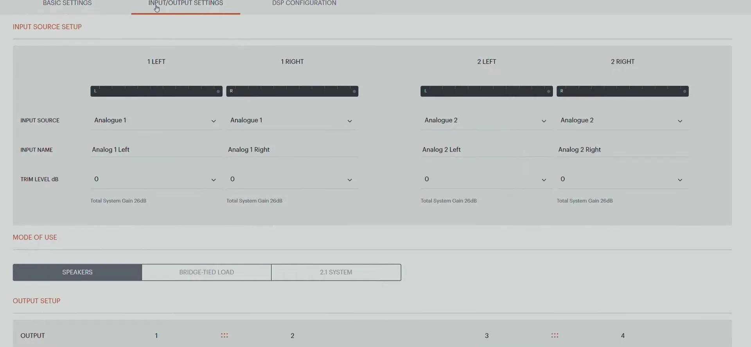Image resolution: width=751 pixels, height=347 pixels.
Task: Expand Trim Level dropdown for 1 Right
Action: coord(292,179)
